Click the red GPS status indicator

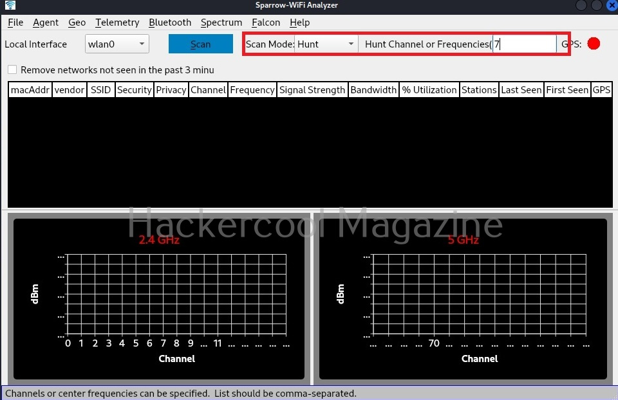coord(594,44)
